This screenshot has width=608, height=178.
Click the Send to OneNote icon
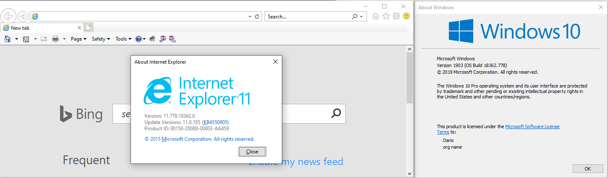(163, 39)
